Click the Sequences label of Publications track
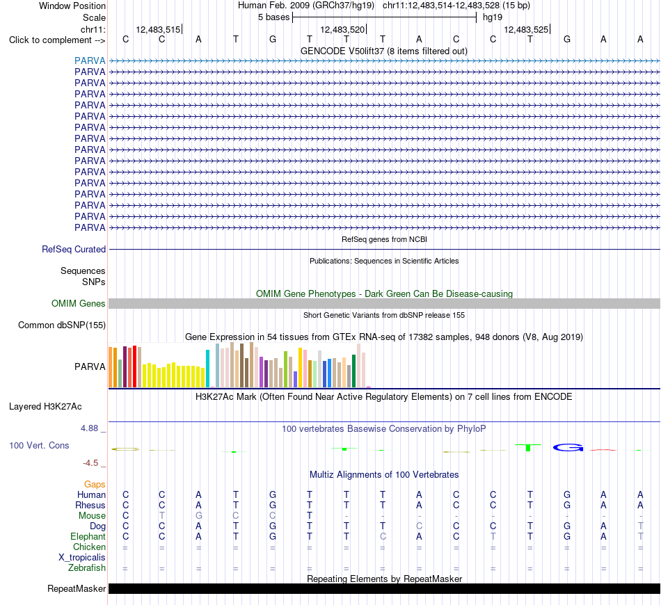661x605 pixels. [83, 271]
